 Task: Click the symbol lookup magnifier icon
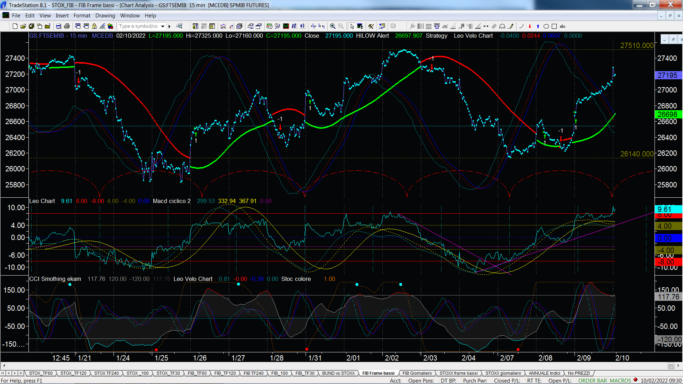(179, 26)
